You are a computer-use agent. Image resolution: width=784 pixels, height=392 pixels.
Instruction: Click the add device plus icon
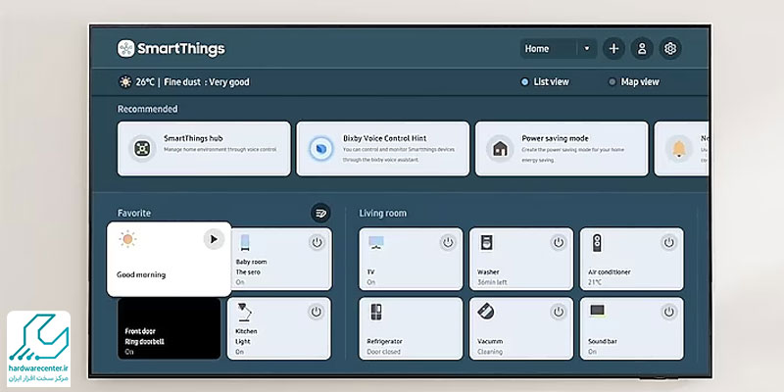click(613, 48)
